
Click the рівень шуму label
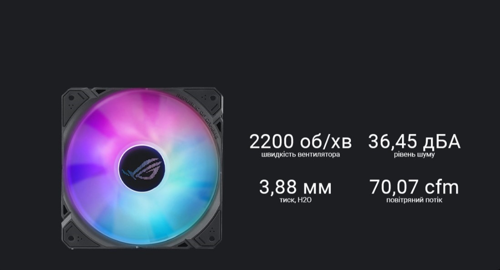(414, 155)
